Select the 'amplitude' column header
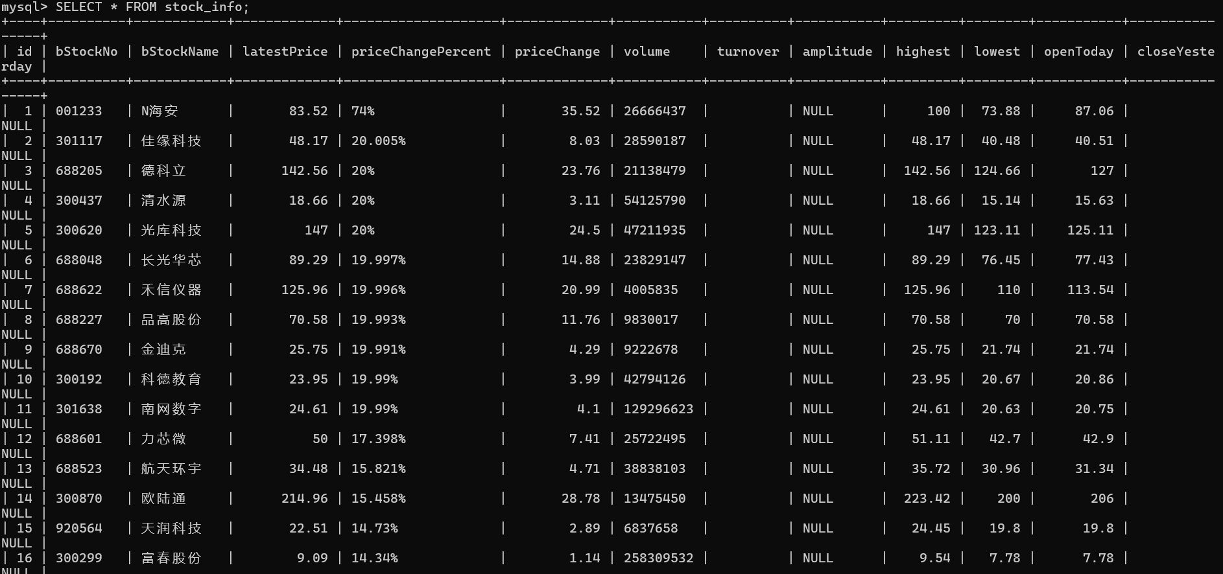The height and width of the screenshot is (574, 1223). (x=838, y=51)
